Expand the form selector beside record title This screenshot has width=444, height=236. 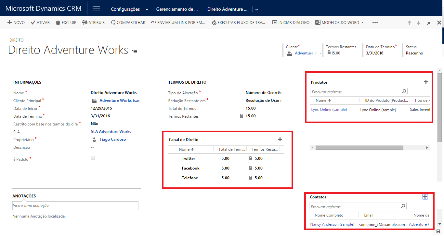(135, 51)
